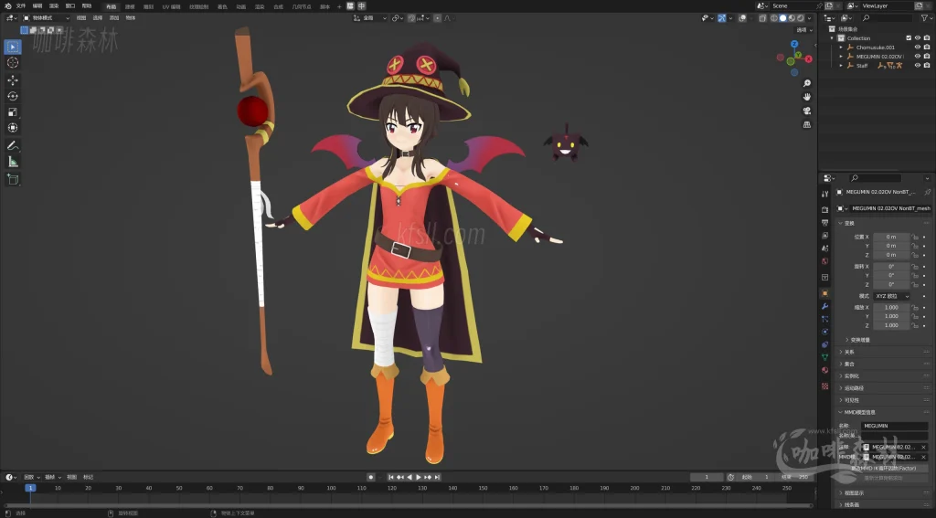
Task: Toggle timeline auto keying record button
Action: (x=371, y=477)
